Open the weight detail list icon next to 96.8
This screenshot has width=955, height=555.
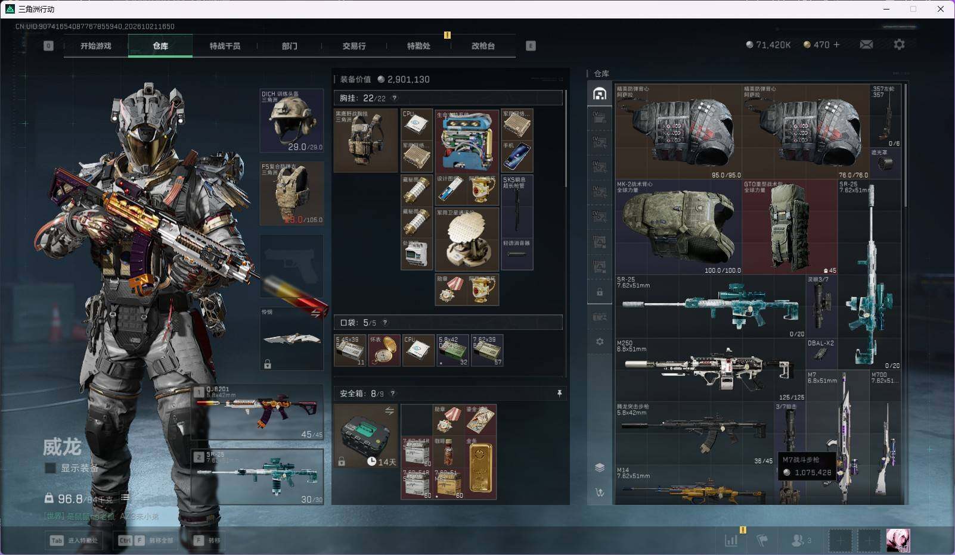pyautogui.click(x=125, y=497)
